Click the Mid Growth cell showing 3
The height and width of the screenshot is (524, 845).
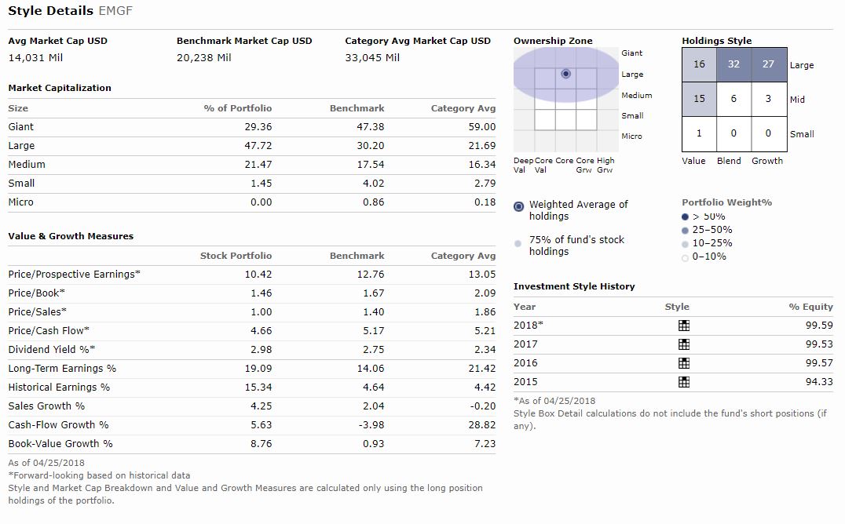pyautogui.click(x=768, y=100)
